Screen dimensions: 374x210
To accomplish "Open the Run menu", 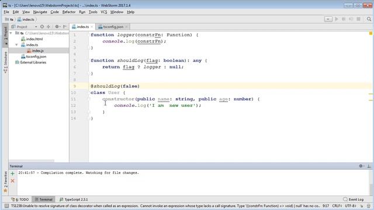I will click(82, 12).
